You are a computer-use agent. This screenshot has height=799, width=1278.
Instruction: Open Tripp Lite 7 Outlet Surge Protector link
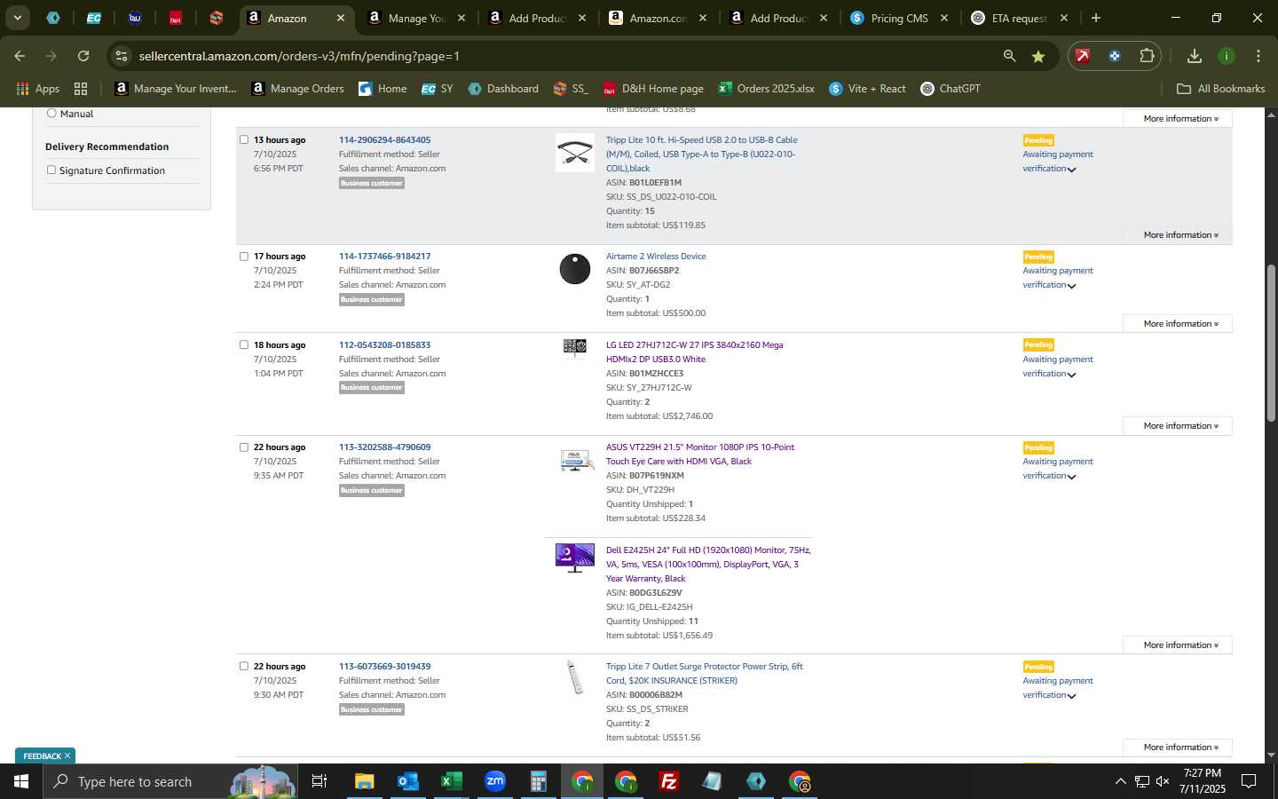coord(704,673)
